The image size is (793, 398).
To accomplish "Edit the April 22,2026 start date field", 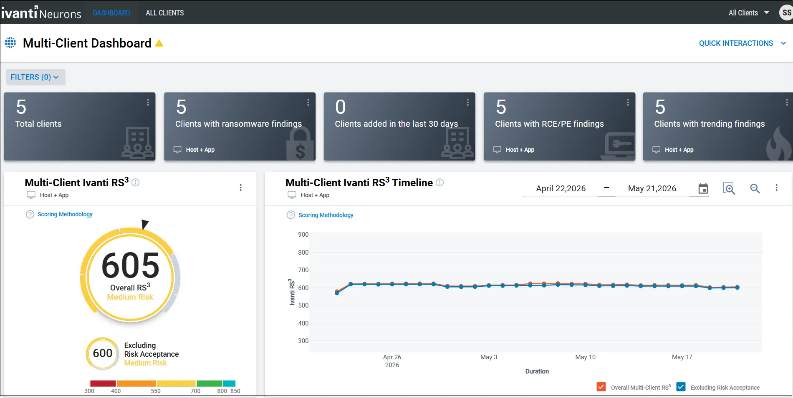I will click(561, 188).
